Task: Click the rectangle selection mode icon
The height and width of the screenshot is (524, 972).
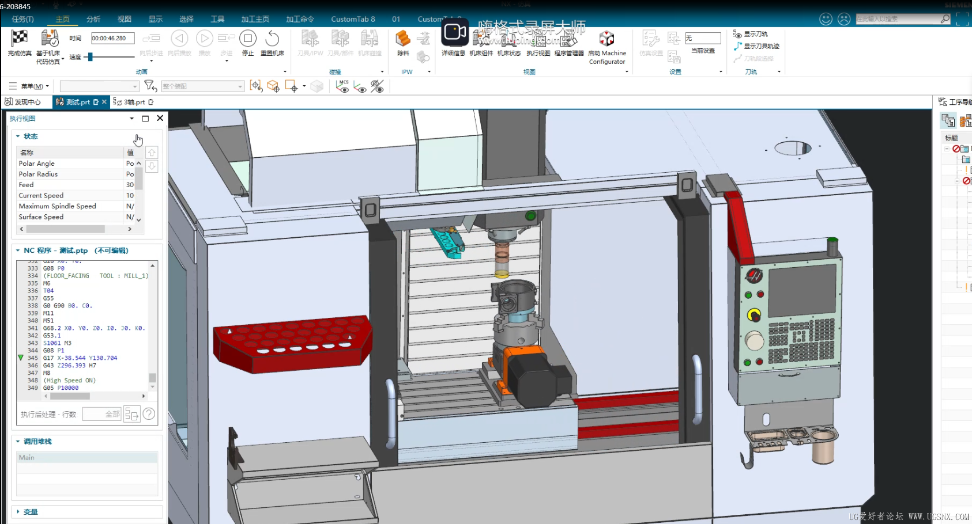Action: pyautogui.click(x=291, y=86)
